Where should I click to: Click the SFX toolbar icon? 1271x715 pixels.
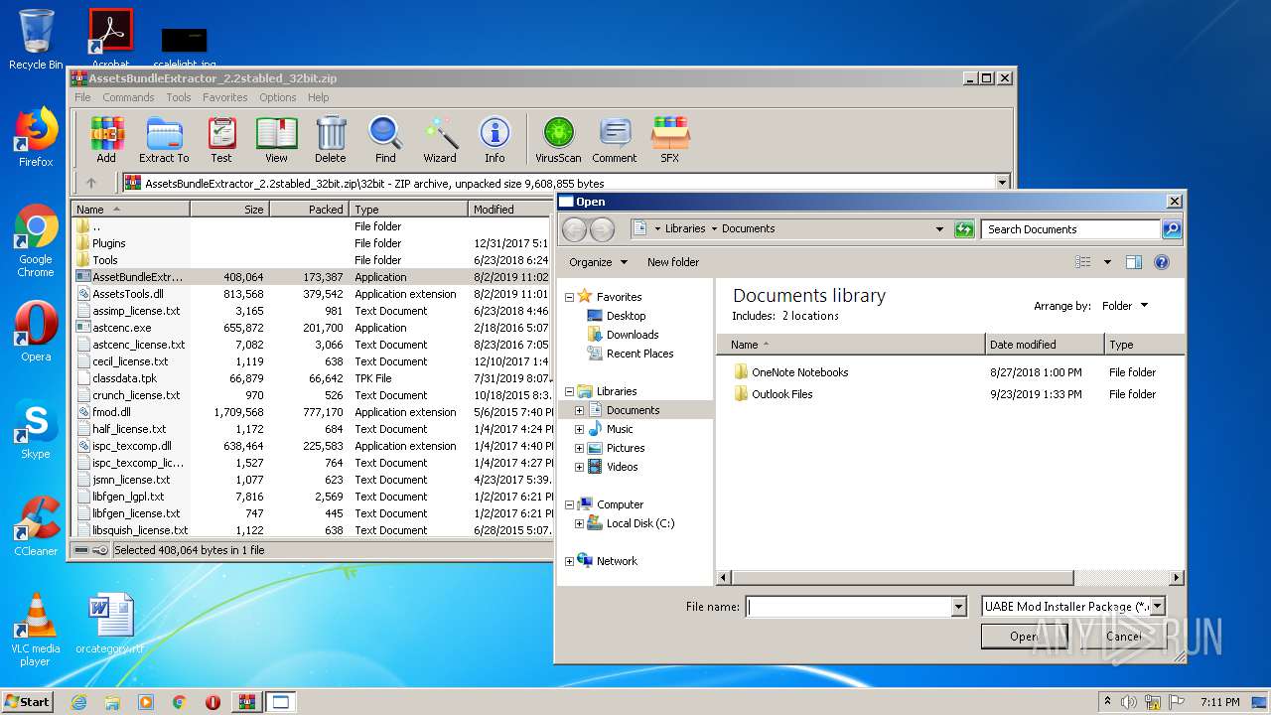[x=670, y=139]
